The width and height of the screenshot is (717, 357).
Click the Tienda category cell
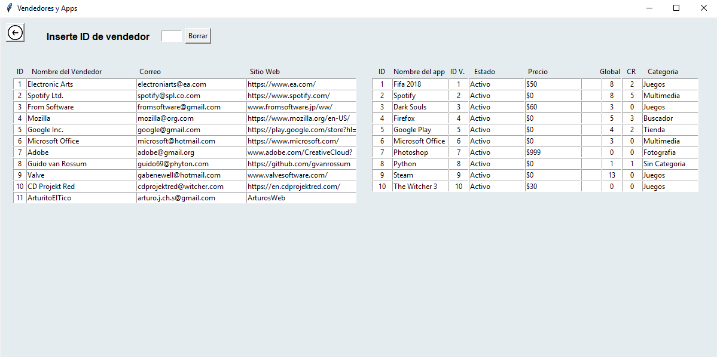tap(670, 130)
